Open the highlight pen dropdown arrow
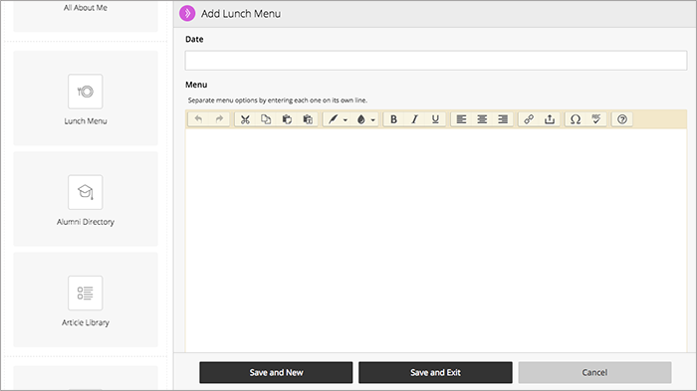Viewport: 697px width, 391px height. (346, 119)
